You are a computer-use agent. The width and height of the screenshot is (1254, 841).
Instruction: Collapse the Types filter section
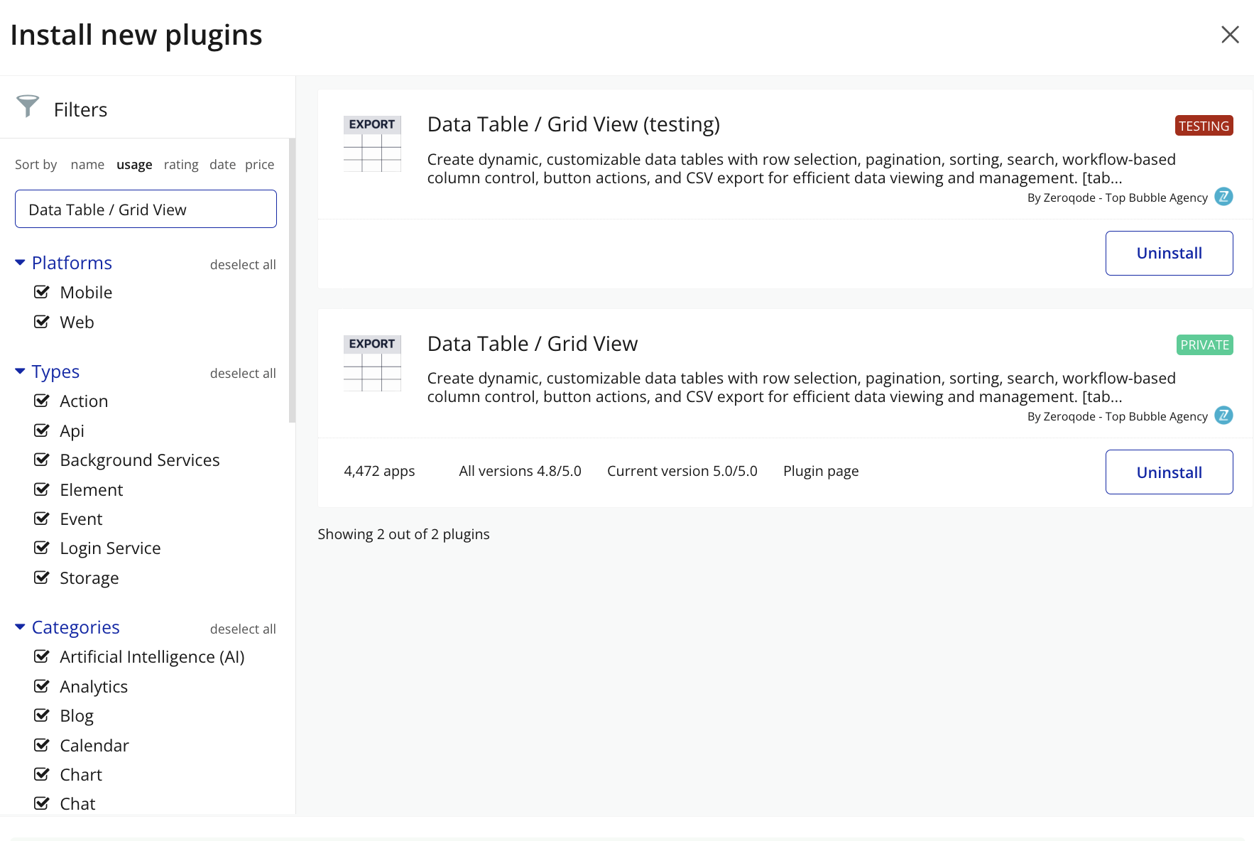(20, 371)
